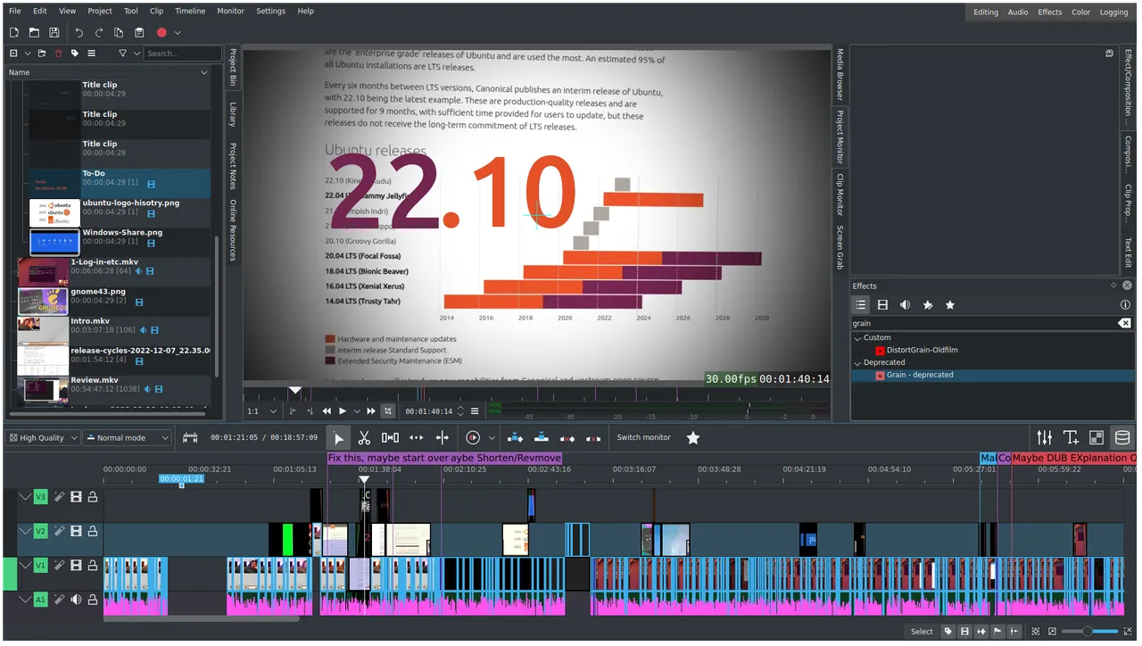Open the Timeline menu
The height and width of the screenshot is (646, 1142).
(190, 11)
